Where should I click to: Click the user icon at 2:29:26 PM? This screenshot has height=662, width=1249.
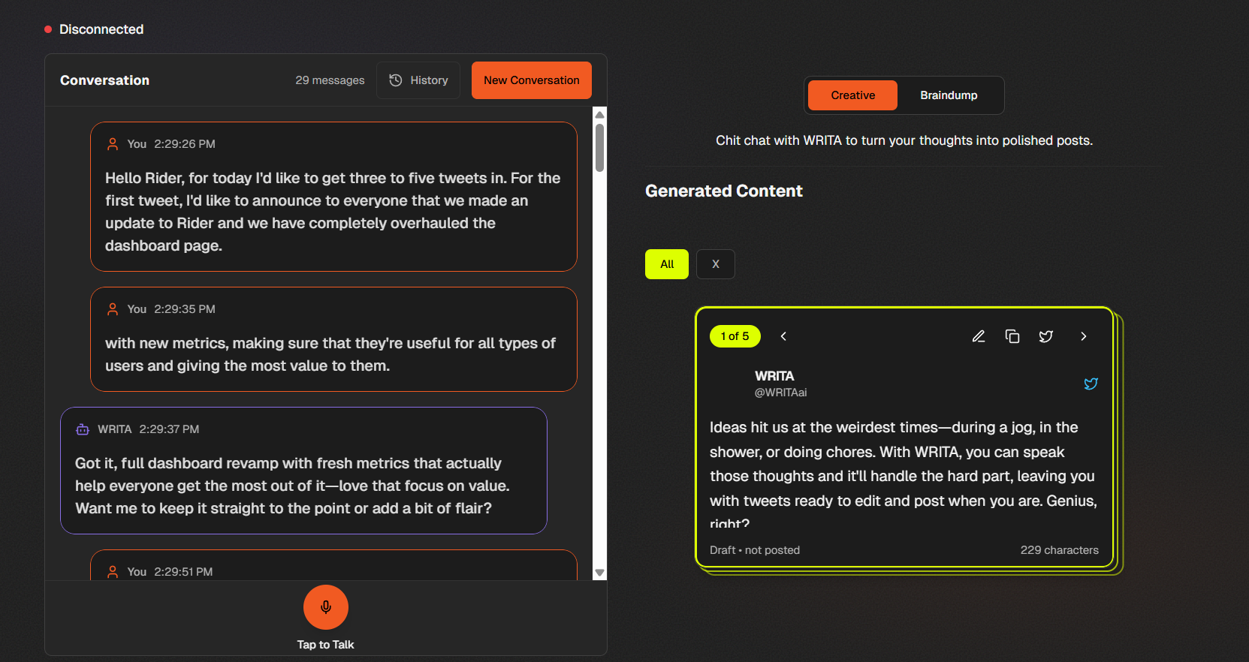(113, 144)
